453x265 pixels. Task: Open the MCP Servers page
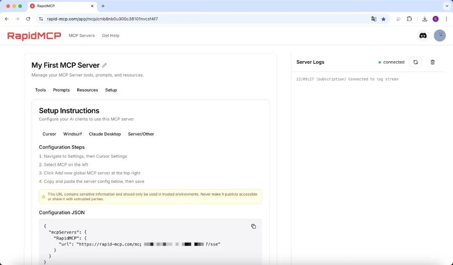[81, 36]
